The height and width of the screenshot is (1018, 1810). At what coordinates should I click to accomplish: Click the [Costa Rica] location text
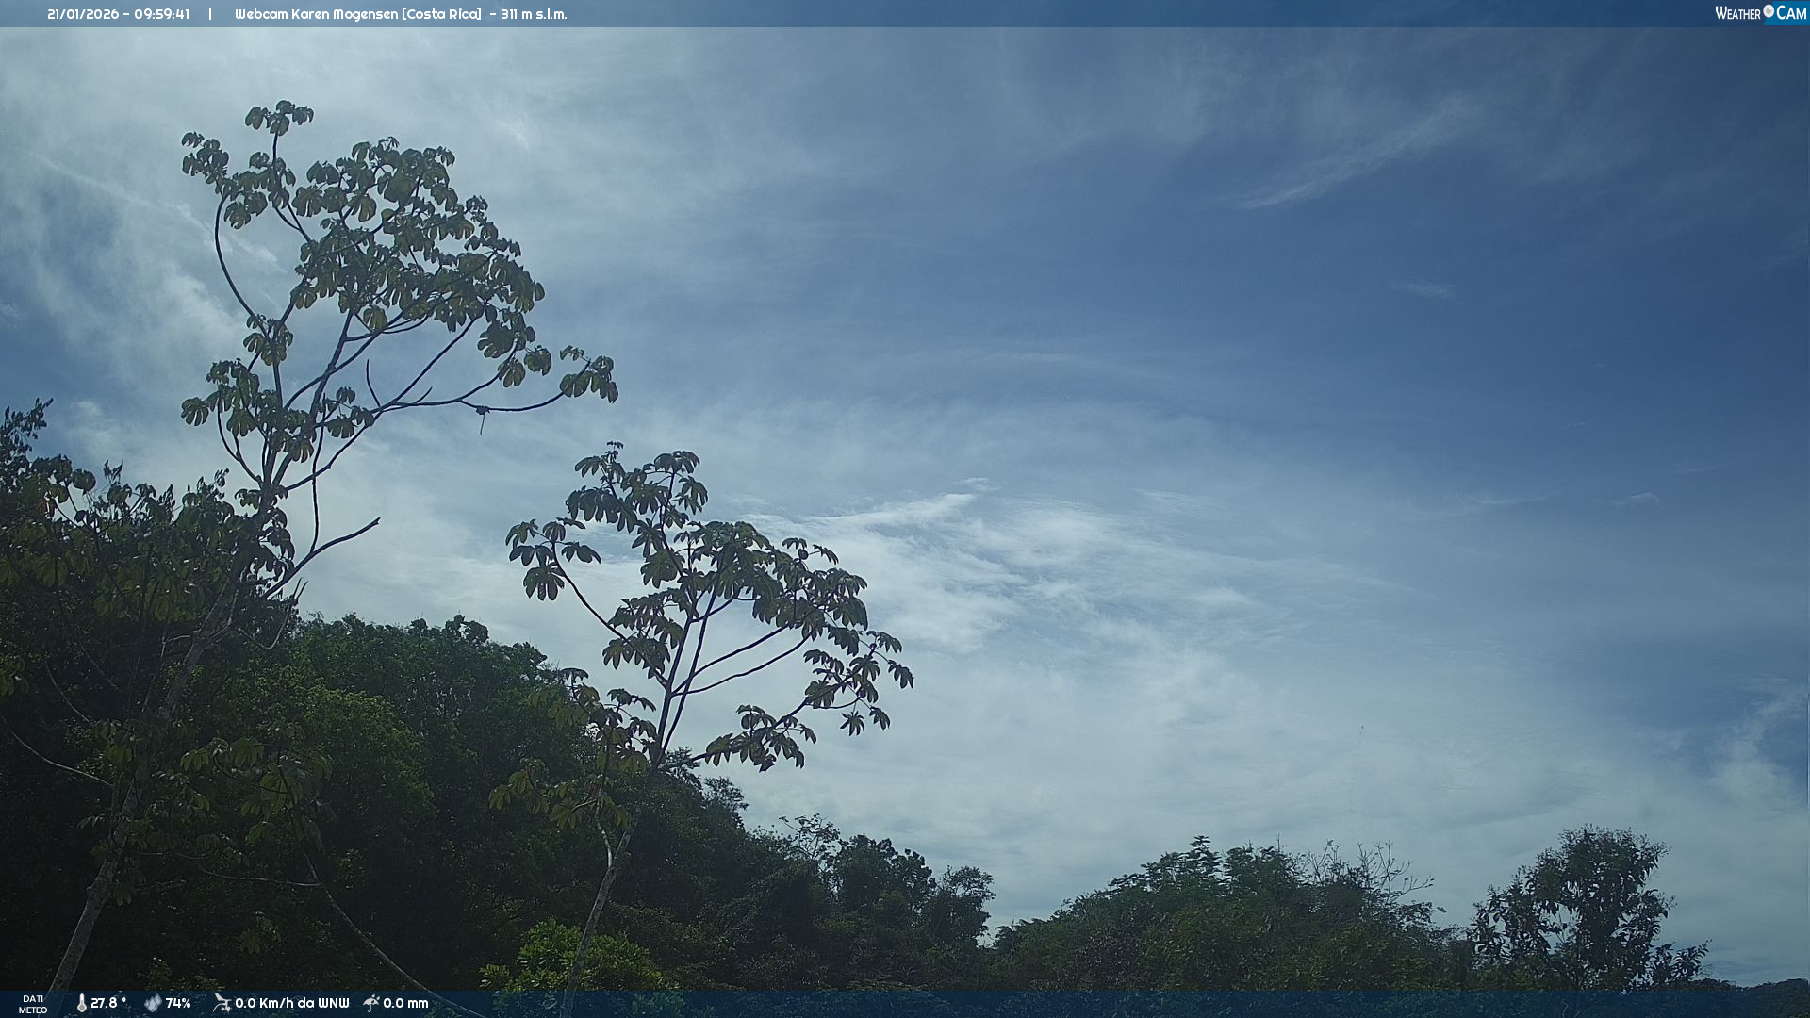(x=441, y=14)
